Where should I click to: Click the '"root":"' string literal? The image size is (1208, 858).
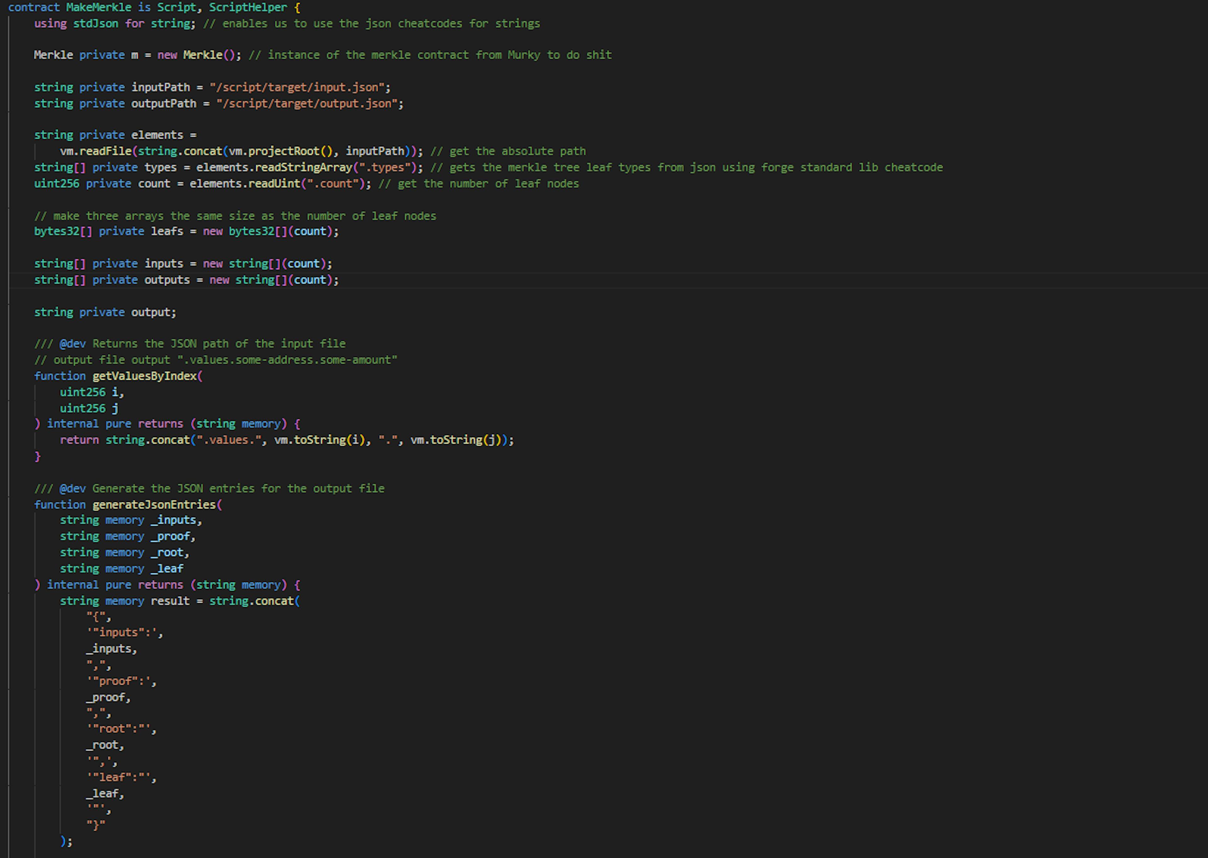tap(119, 729)
